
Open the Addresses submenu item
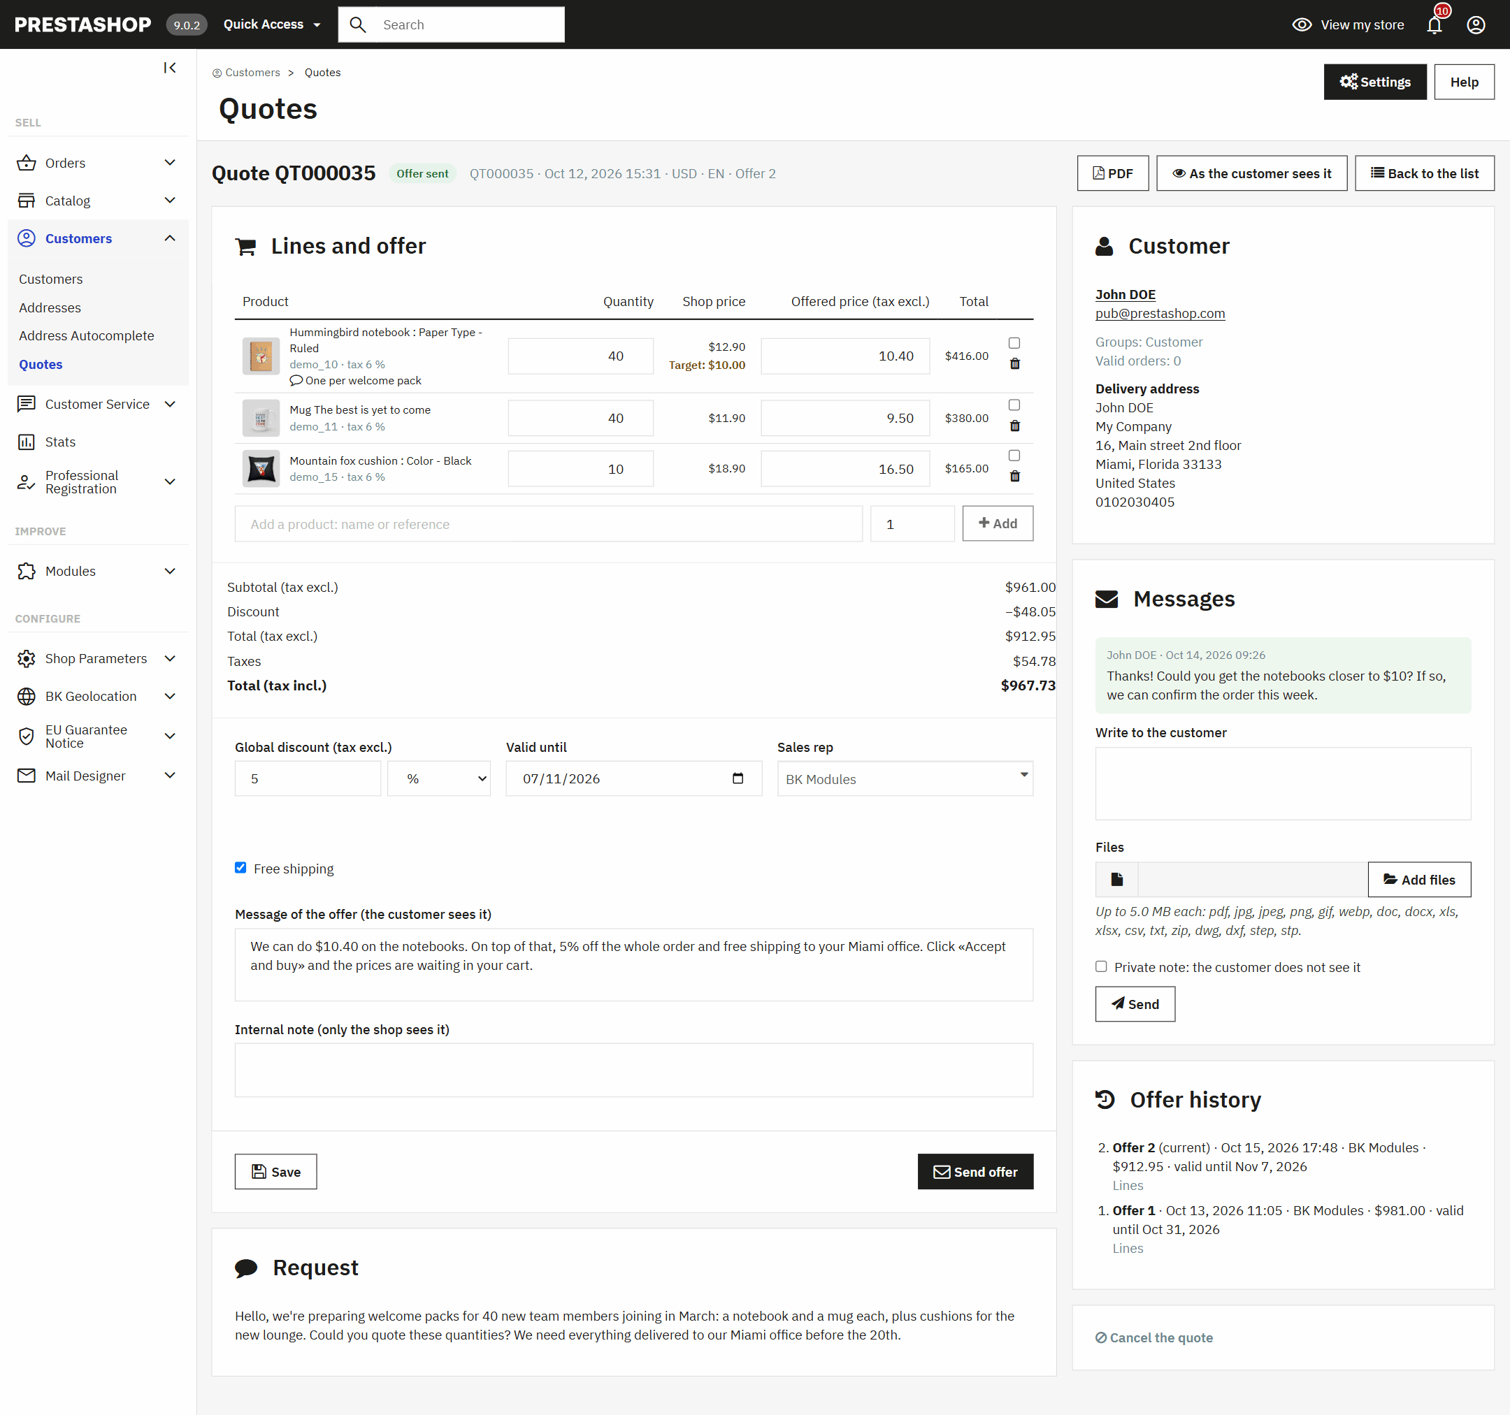(x=50, y=307)
